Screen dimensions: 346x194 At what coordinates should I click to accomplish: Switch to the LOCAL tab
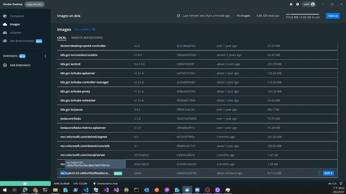[62, 38]
